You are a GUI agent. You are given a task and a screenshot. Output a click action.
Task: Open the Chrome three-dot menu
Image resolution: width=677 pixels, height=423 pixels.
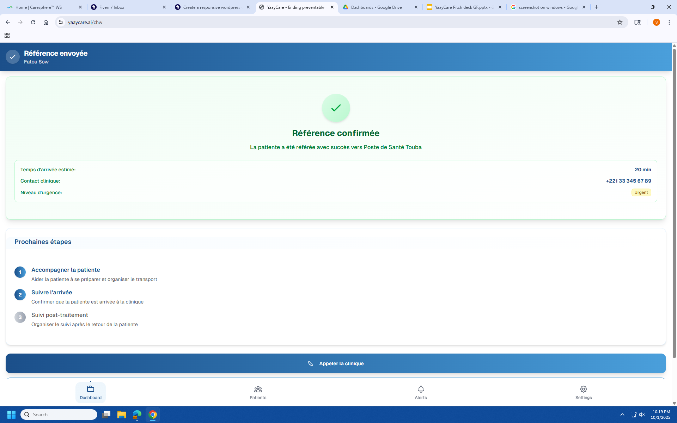click(x=669, y=22)
